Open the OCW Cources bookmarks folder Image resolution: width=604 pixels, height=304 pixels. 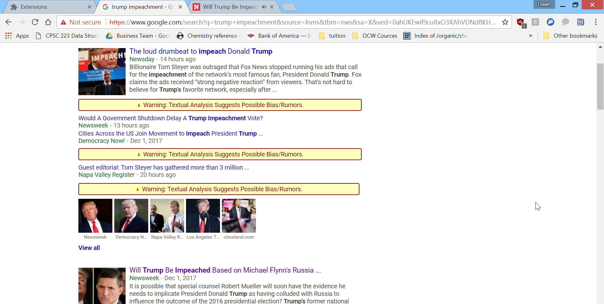click(x=375, y=36)
